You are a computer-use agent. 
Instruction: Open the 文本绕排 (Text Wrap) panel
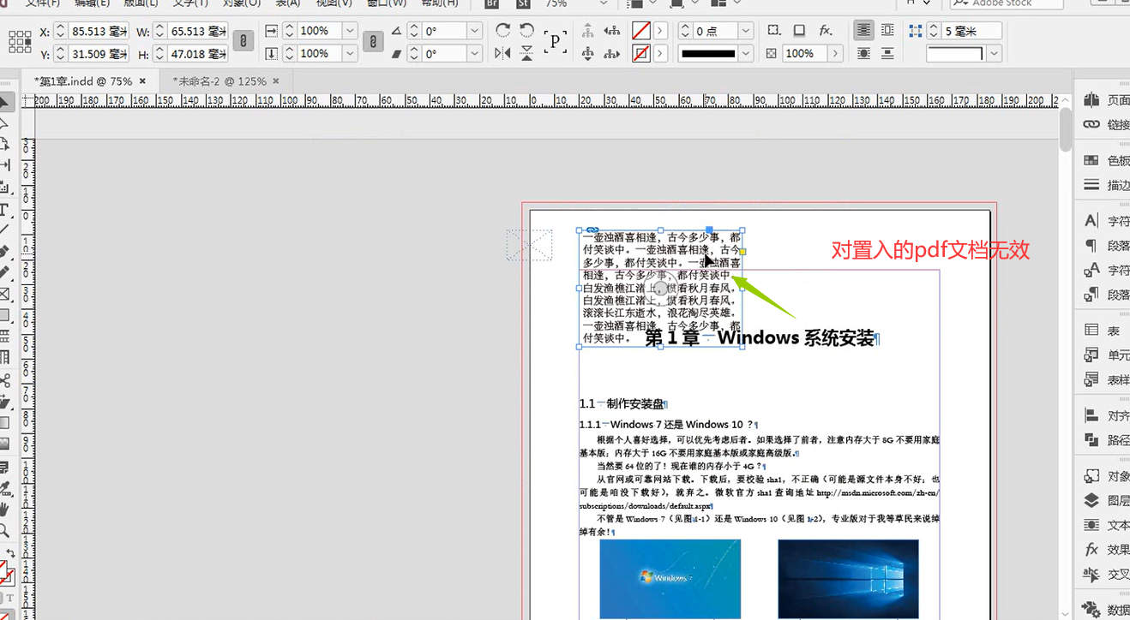(x=1105, y=525)
